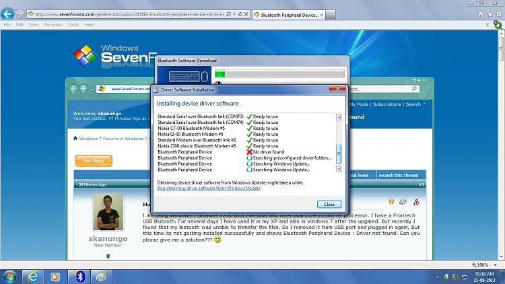
Task: Open the View menu
Action: point(34,24)
